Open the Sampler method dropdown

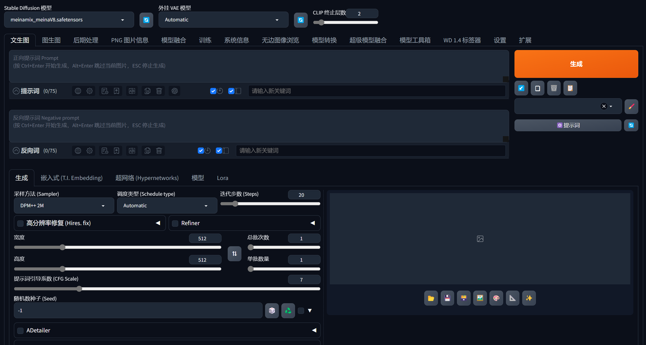coord(64,206)
